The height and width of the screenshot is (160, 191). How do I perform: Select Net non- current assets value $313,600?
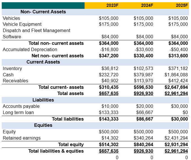[178, 56]
